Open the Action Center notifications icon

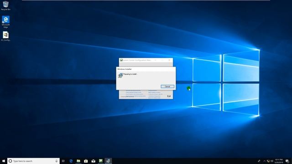287,161
